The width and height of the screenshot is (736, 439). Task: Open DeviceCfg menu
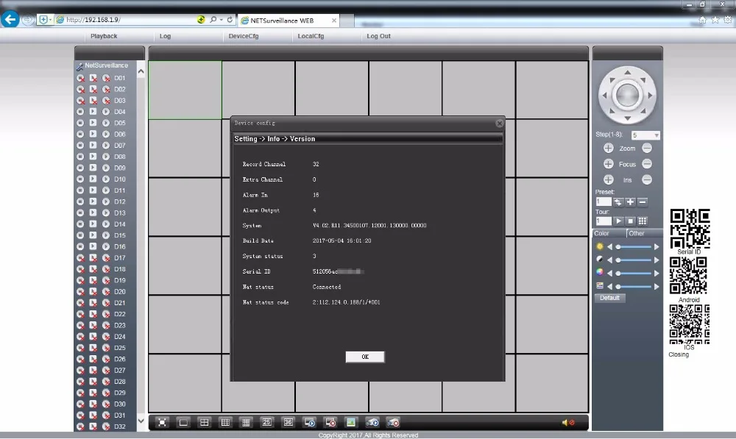click(244, 36)
